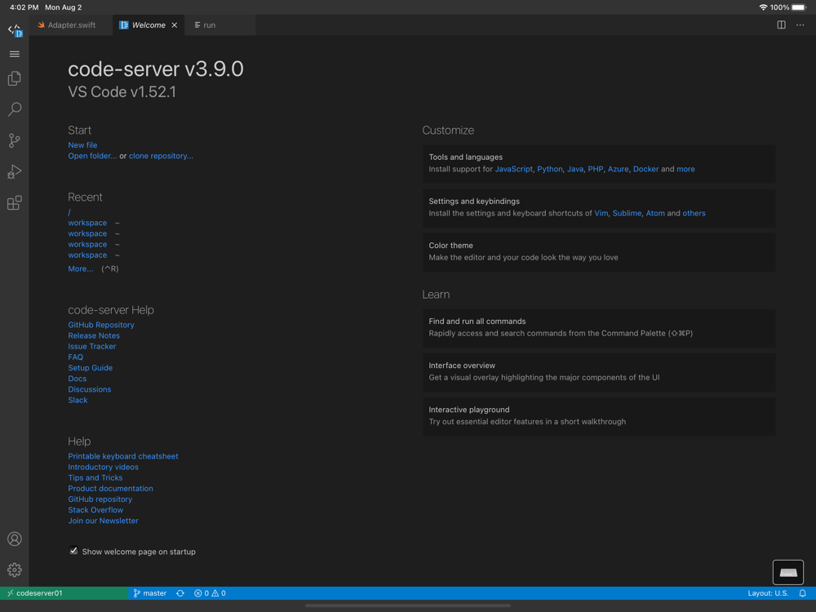Viewport: 816px width, 612px height.
Task: Install Java language support
Action: coord(575,169)
